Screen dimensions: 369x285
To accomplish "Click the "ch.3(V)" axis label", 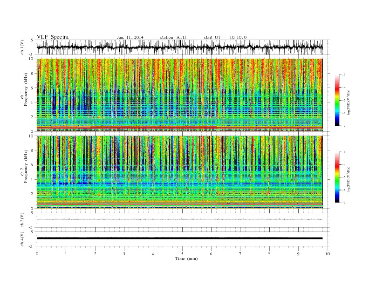I will (x=22, y=220).
